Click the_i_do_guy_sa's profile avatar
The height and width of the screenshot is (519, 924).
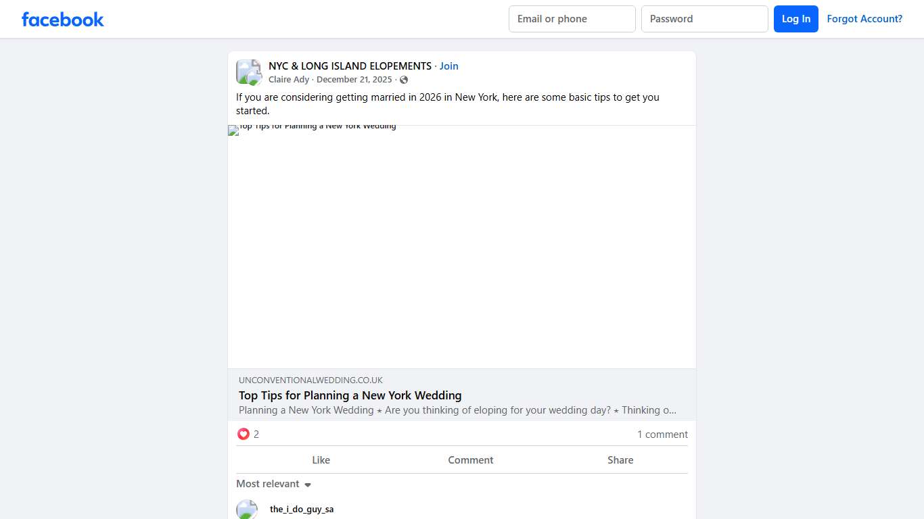[247, 509]
